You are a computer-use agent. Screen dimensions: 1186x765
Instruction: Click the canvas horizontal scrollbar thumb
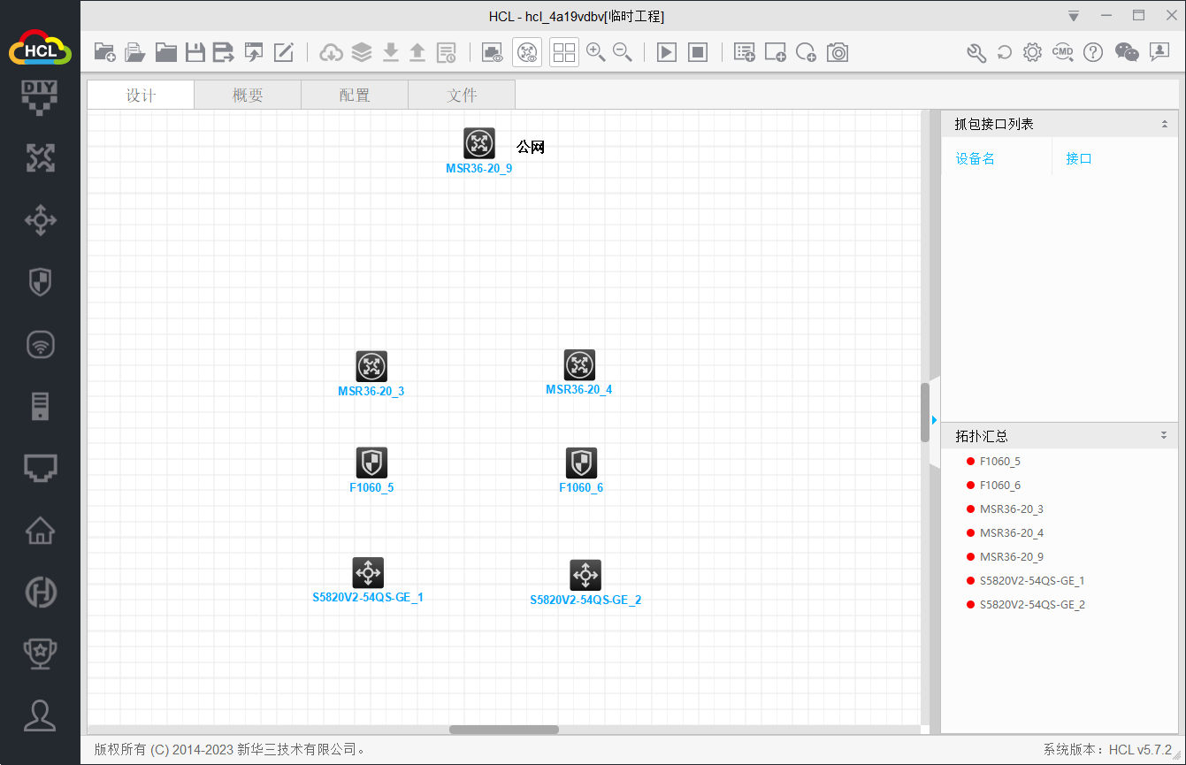click(504, 730)
